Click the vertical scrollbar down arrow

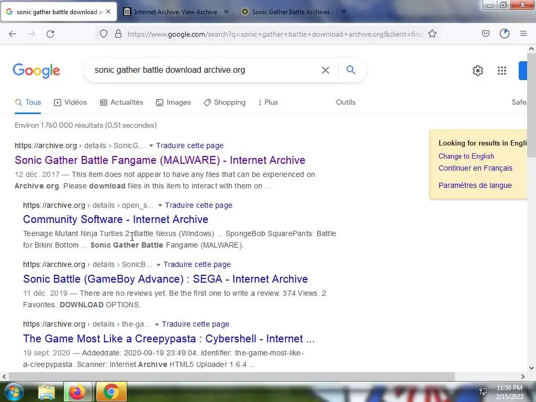(532, 368)
